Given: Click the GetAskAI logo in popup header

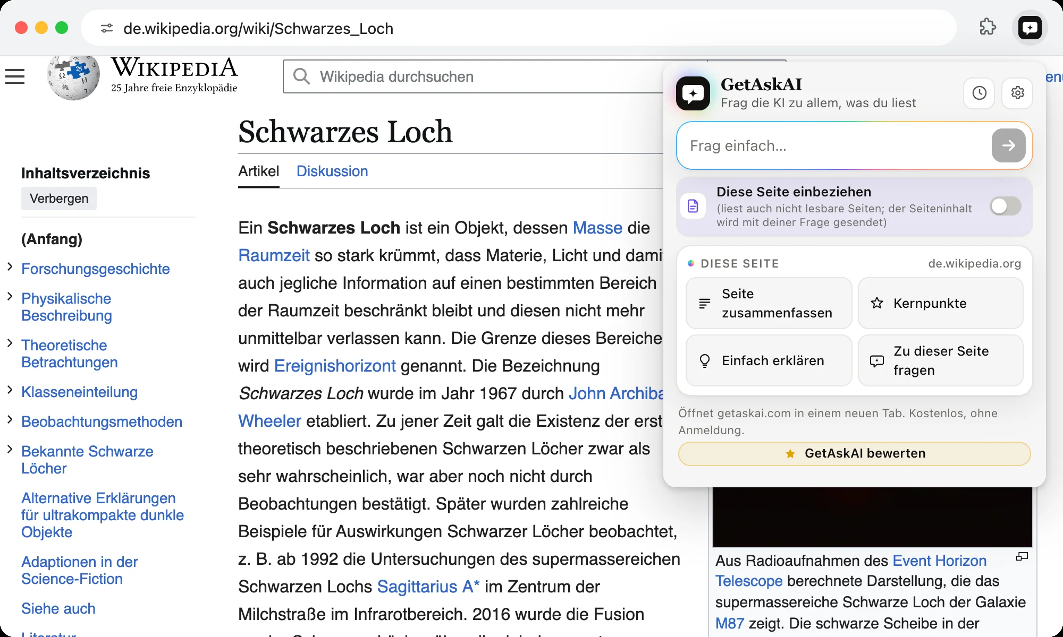Looking at the screenshot, I should coord(693,93).
